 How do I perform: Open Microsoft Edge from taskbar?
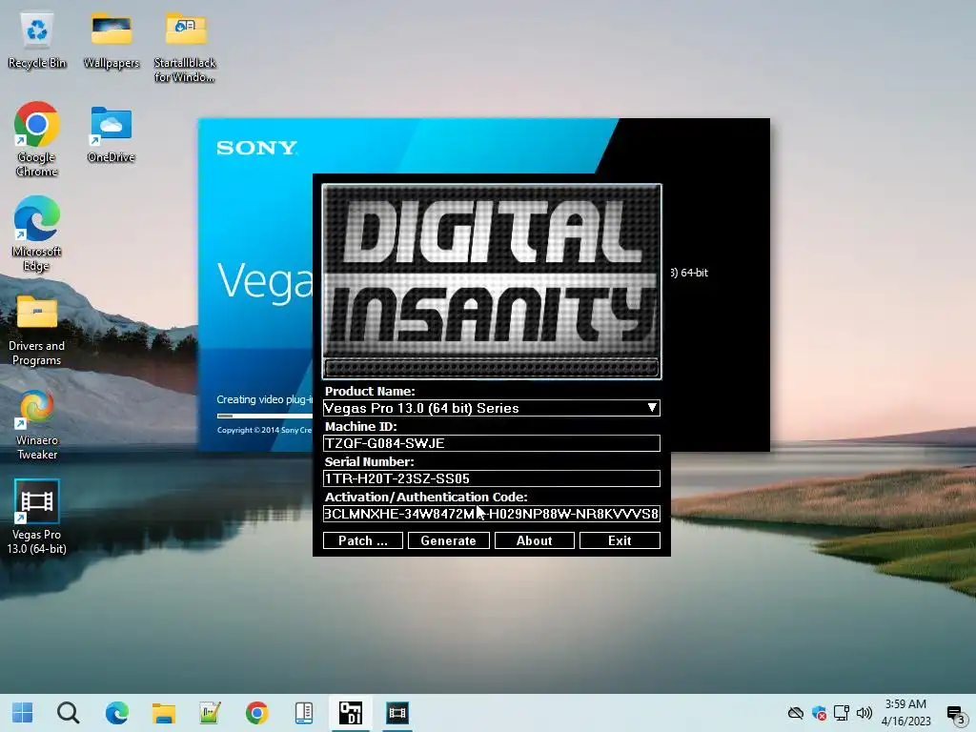[x=117, y=713]
